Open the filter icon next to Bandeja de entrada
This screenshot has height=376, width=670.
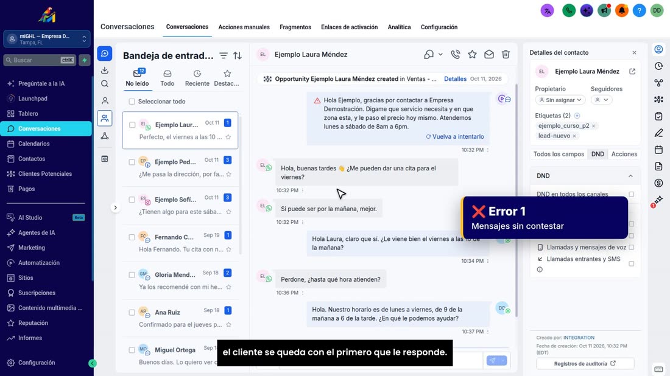pyautogui.click(x=224, y=55)
